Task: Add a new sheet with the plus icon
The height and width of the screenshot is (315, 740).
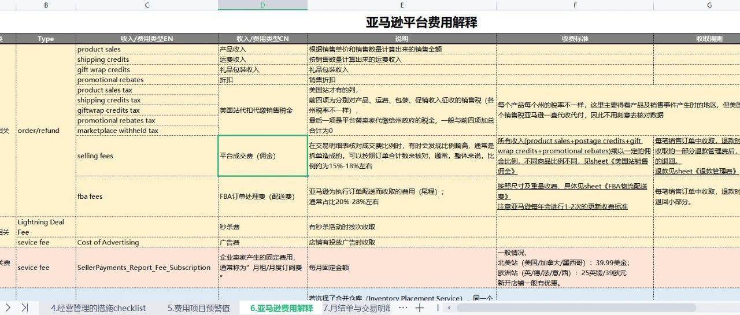Action: click(x=420, y=308)
